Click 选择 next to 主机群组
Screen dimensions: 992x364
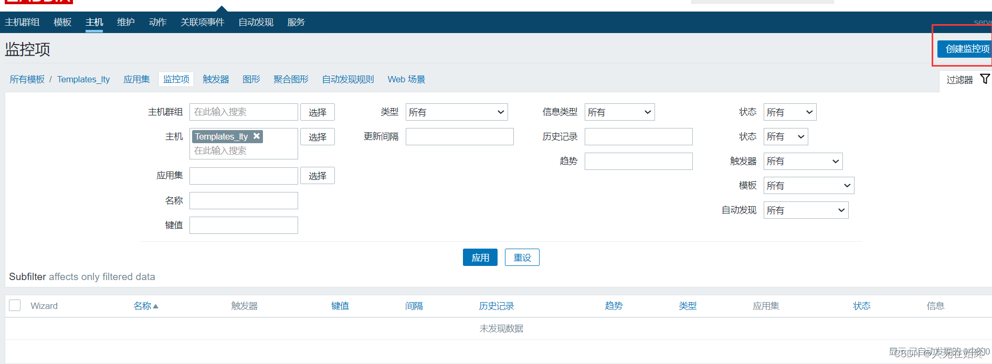tap(318, 112)
